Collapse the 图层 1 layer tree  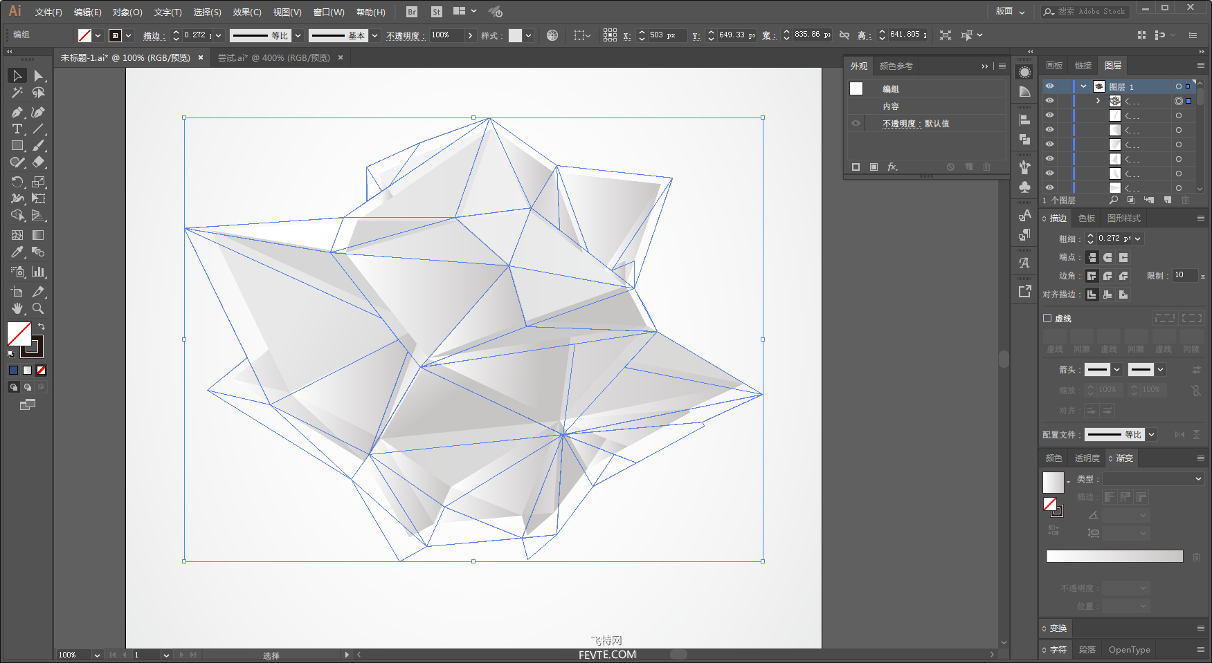tap(1084, 86)
